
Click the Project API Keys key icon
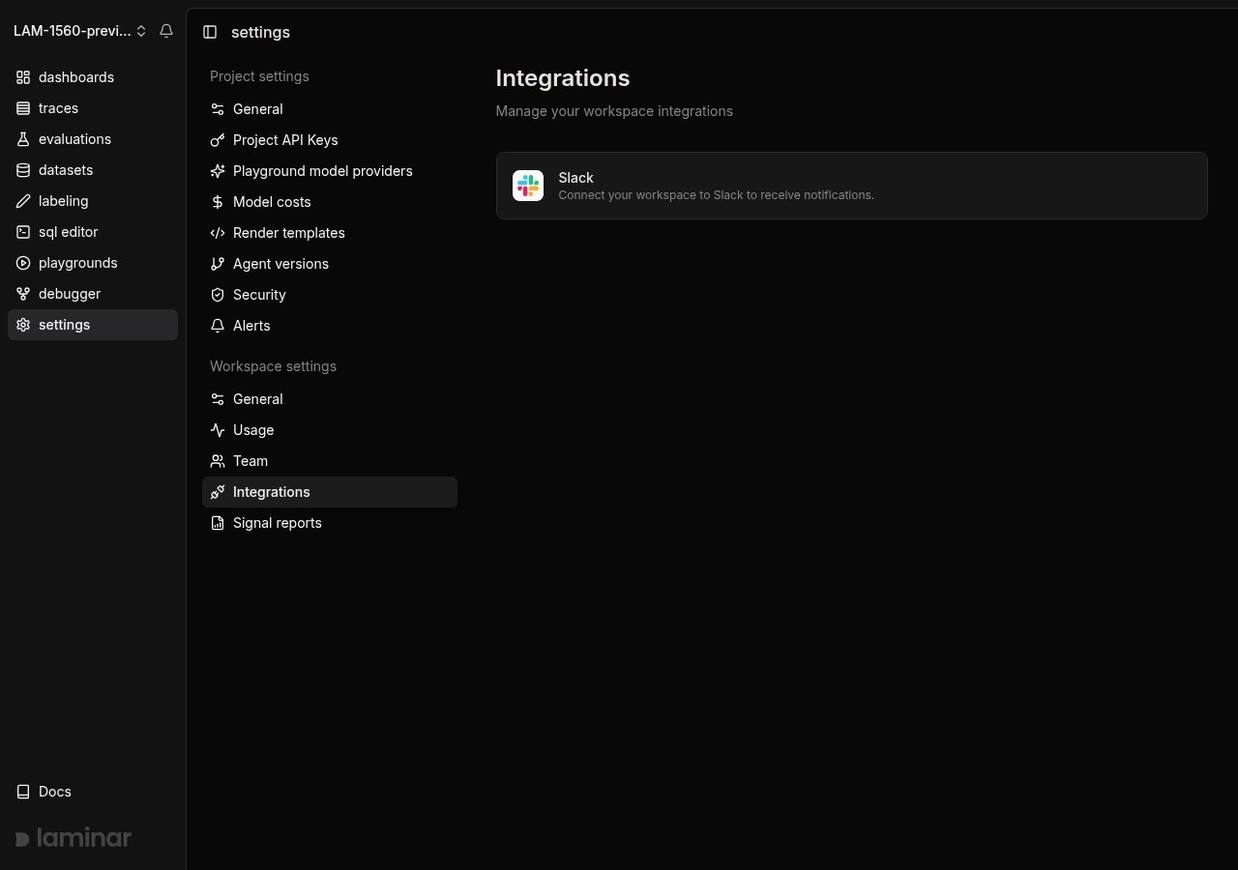(x=218, y=140)
